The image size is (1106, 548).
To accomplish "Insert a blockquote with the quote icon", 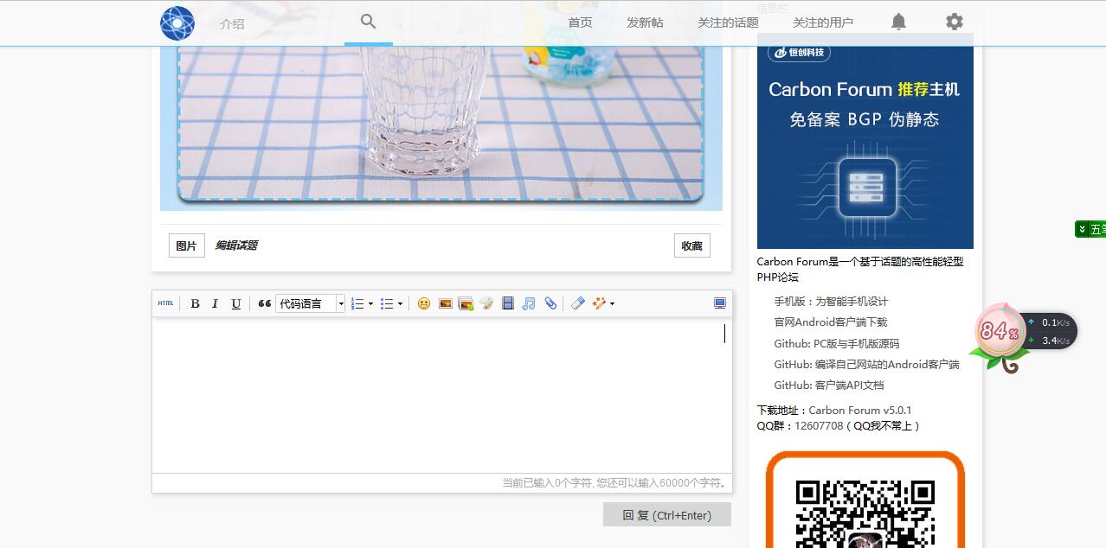I will [265, 303].
